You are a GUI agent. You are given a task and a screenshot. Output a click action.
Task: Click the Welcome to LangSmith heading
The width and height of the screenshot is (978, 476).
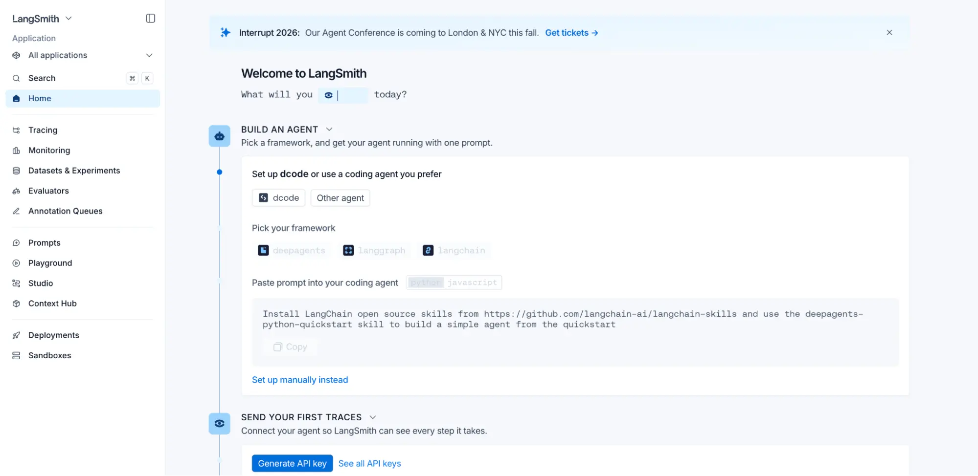tap(304, 73)
